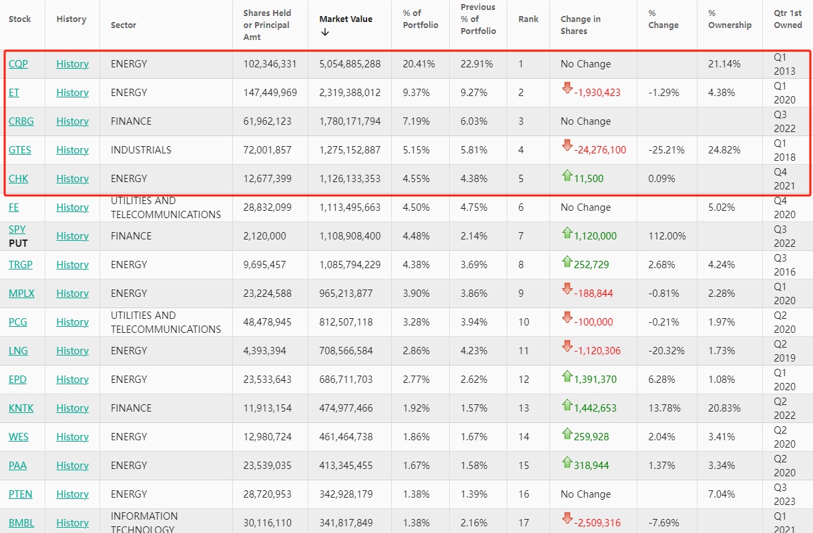
Task: Click the sort arrow under Market Value
Action: coord(324,32)
